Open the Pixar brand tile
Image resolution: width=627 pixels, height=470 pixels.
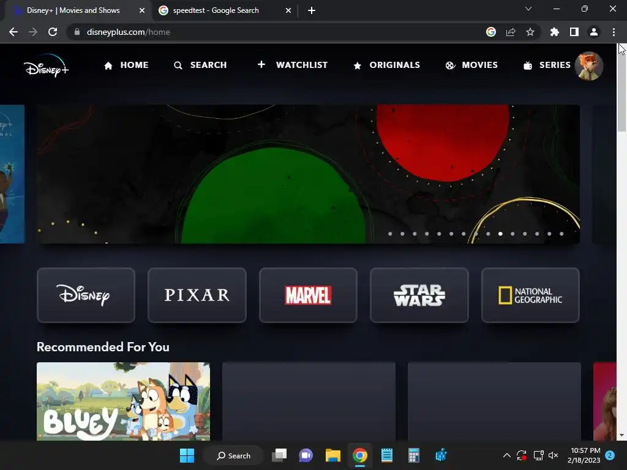coord(197,295)
